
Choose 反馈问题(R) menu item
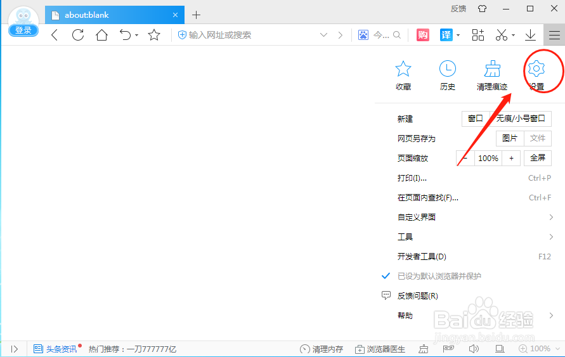pyautogui.click(x=418, y=295)
